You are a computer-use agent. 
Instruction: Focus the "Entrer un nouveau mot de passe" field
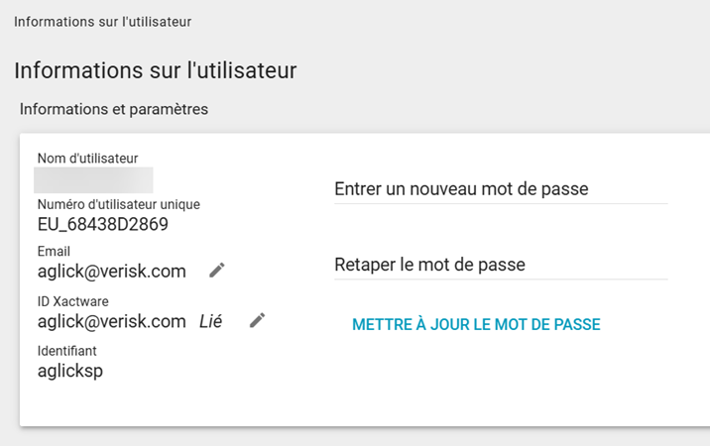coord(501,189)
